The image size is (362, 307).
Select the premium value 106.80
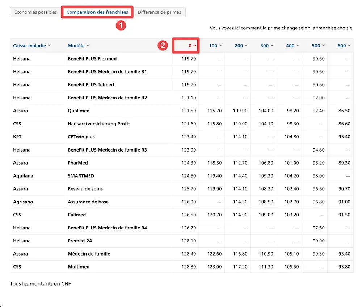click(x=266, y=163)
